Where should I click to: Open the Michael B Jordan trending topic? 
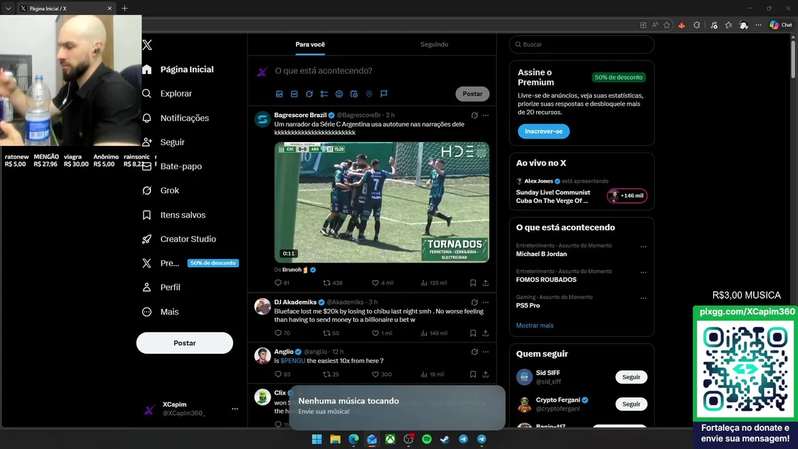542,254
